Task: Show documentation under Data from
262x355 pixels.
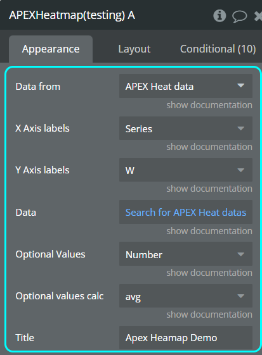Action: [x=209, y=105]
